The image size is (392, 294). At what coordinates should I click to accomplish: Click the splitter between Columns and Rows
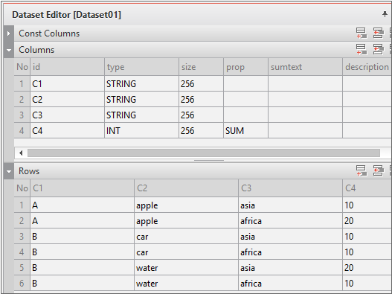tap(209, 160)
